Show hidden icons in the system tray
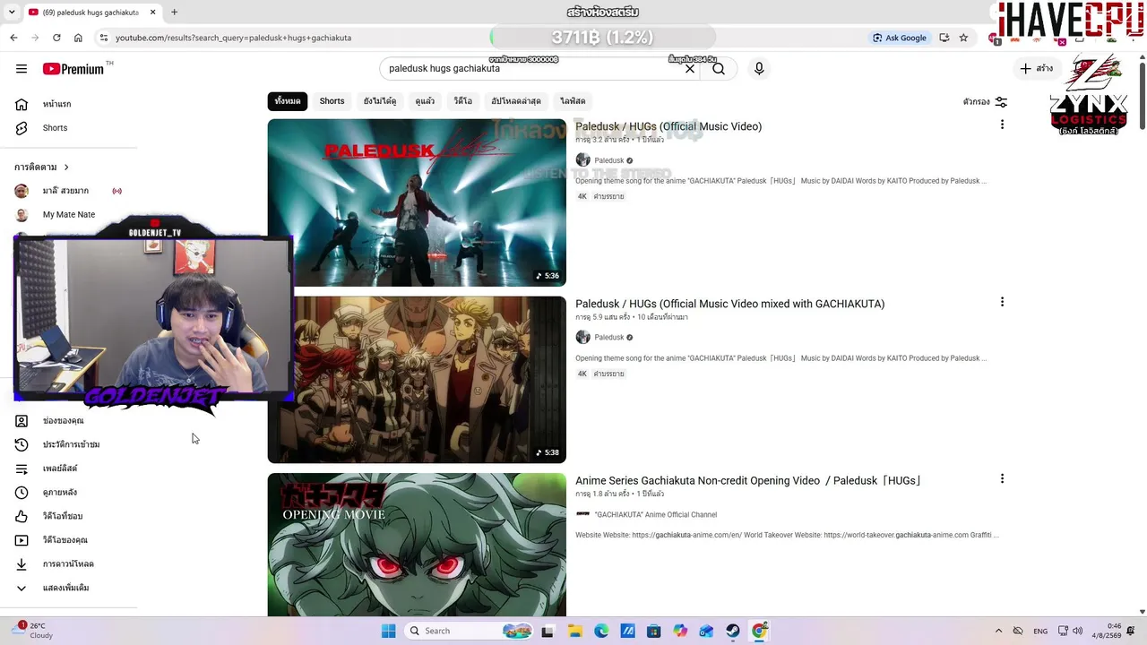This screenshot has width=1147, height=645. [998, 631]
